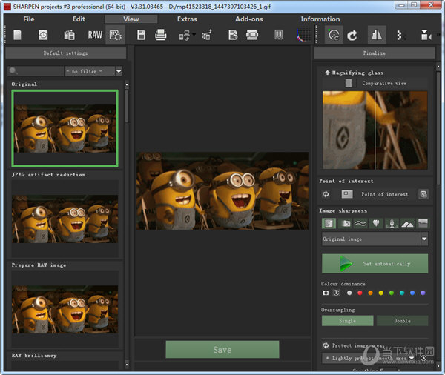Click the colour dominance play-circle icon
This screenshot has height=375, width=445.
[336, 293]
